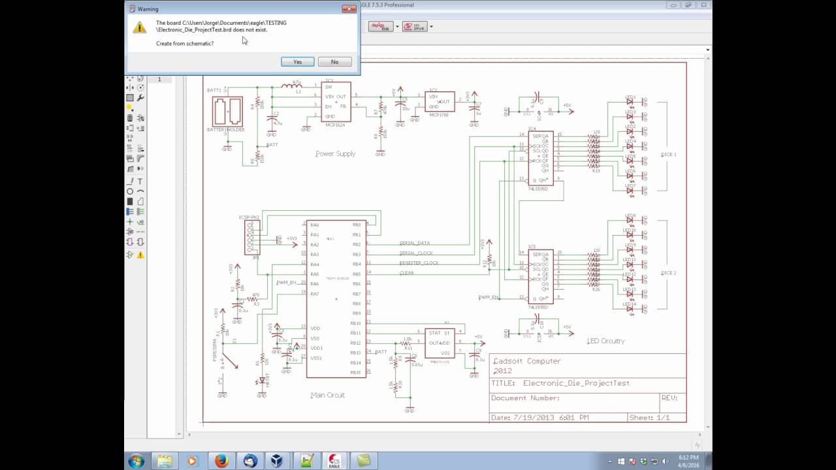Click the horizontal scrollbar right arrow of schematic
This screenshot has height=470, width=836.
[x=700, y=434]
